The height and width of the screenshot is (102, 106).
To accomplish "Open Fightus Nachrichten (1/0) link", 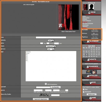I will 95,38.
